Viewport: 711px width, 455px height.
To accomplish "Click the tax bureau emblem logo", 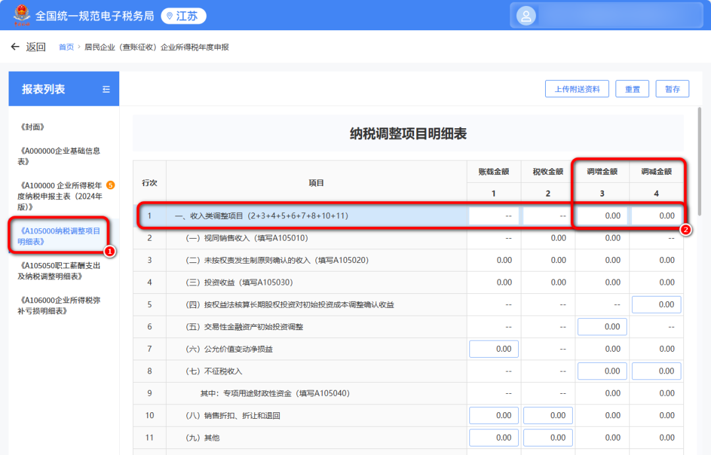I will 21,15.
